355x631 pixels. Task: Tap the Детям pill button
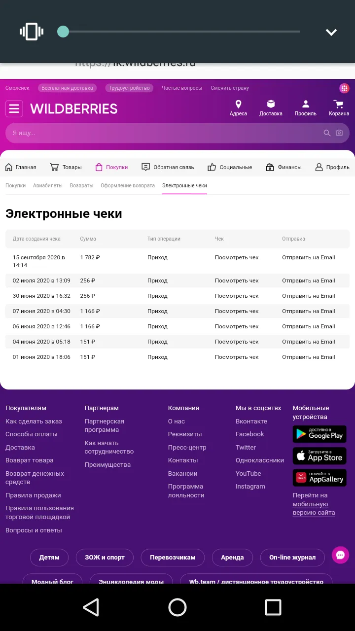coord(49,558)
